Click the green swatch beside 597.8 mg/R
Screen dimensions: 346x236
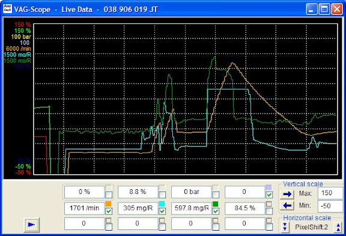(216, 204)
